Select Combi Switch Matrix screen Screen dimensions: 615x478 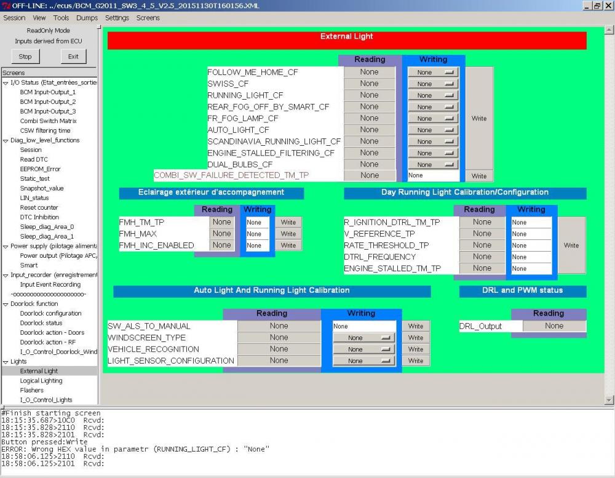(x=48, y=121)
